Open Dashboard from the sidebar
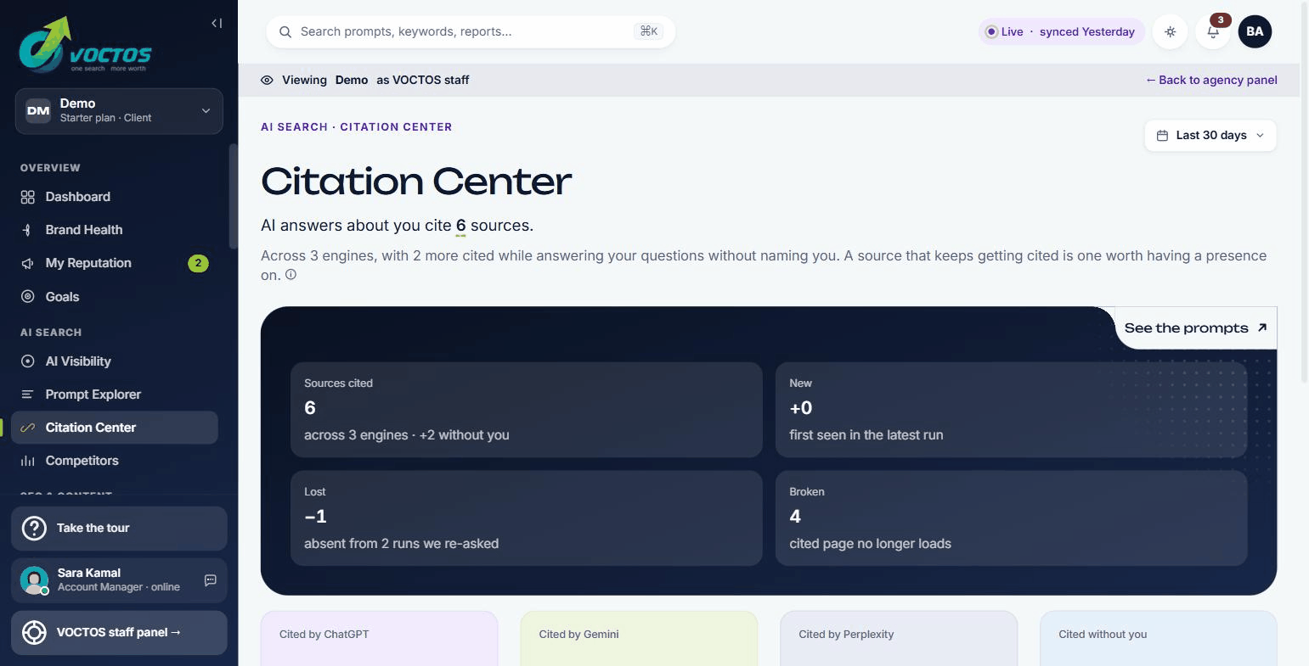 click(x=115, y=197)
